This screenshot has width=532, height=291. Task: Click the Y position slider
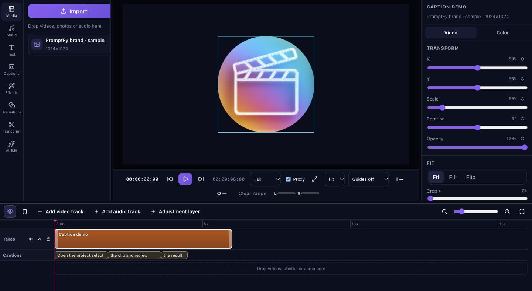[x=477, y=88]
